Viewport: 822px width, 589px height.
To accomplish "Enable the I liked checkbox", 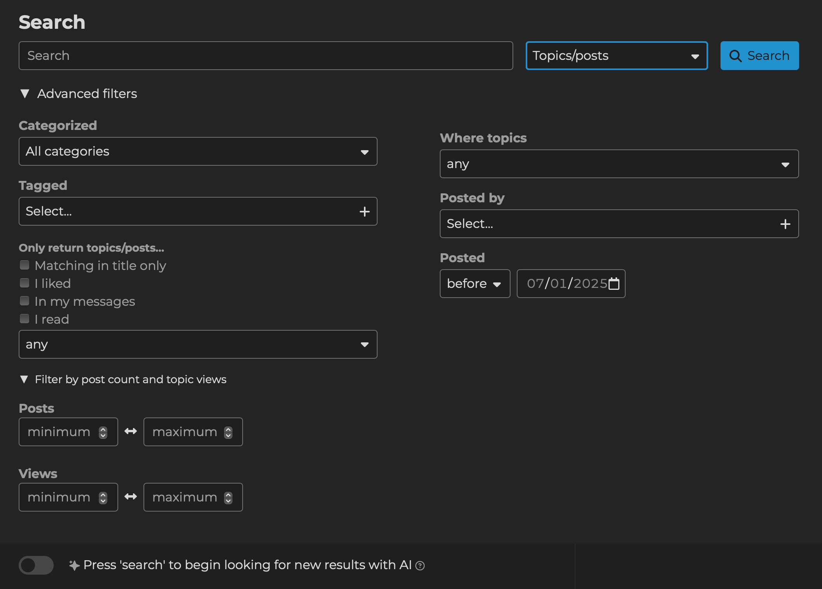I will (x=24, y=283).
